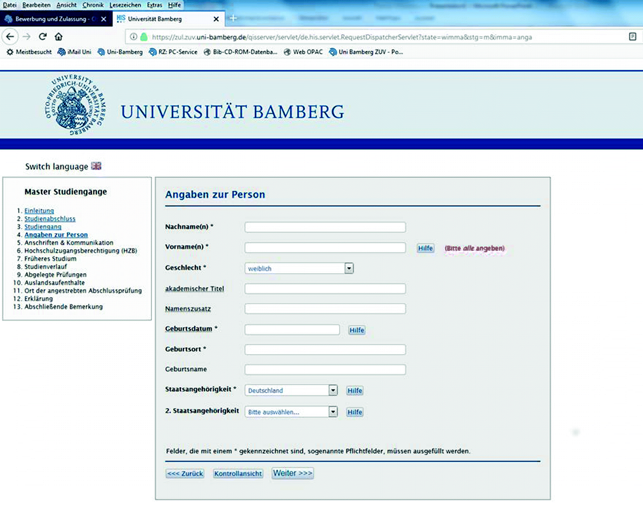Click the Kontrollansicht button

click(238, 473)
